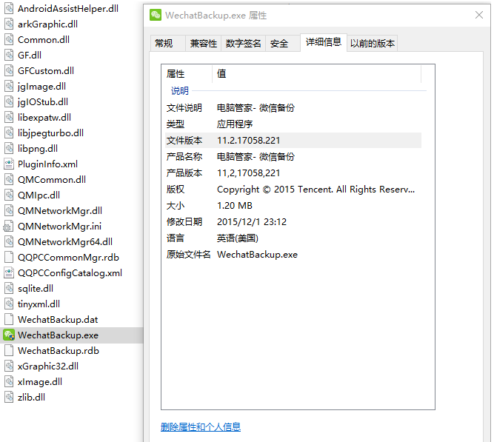494x442 pixels.
Task: Select the tinyxml.dll file icon
Action: (9, 304)
